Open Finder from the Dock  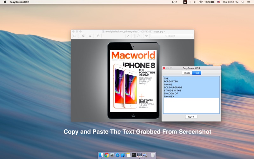pos(101,155)
